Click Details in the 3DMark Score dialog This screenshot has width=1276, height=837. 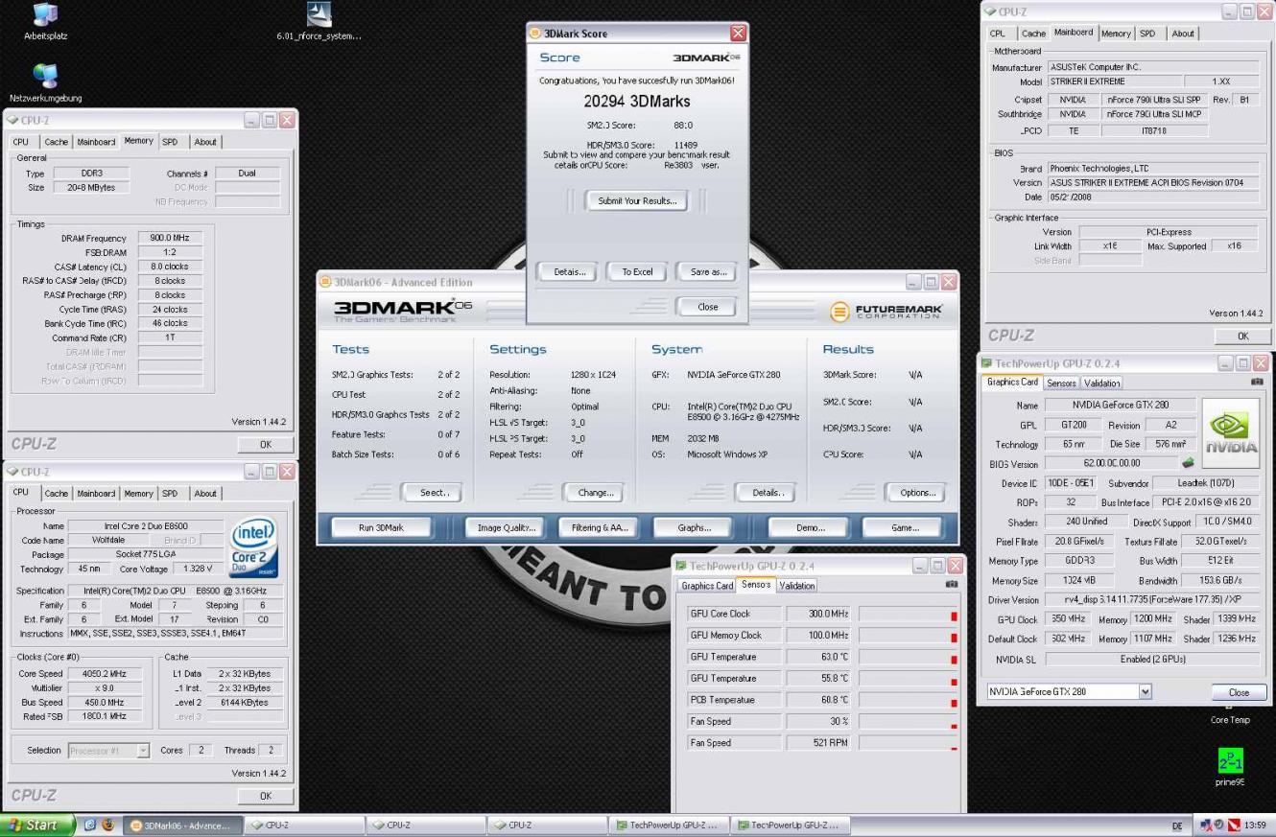pyautogui.click(x=569, y=271)
